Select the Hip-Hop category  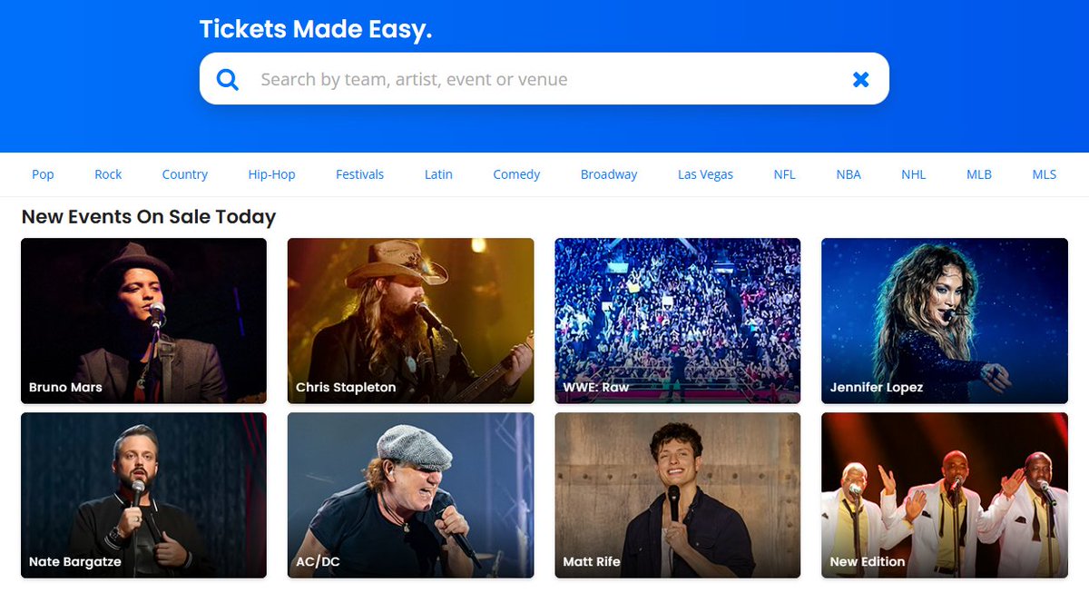pos(272,174)
